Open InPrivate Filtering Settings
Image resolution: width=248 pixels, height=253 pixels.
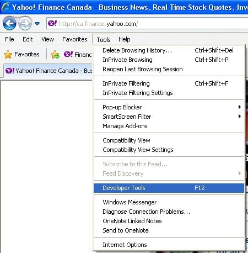[x=169, y=93]
